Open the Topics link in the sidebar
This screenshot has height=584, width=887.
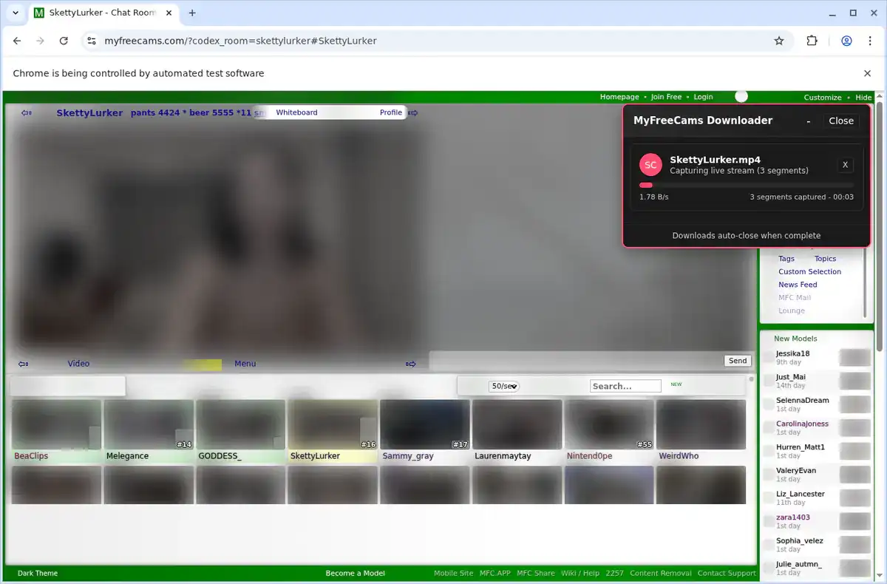coord(825,259)
